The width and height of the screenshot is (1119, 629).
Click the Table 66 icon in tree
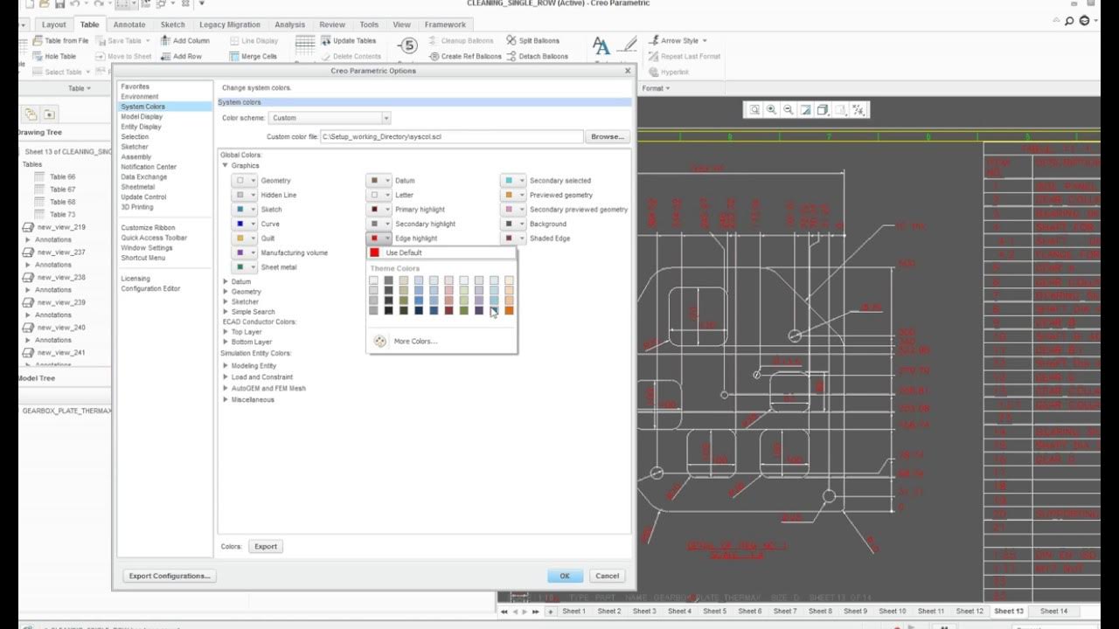[39, 176]
